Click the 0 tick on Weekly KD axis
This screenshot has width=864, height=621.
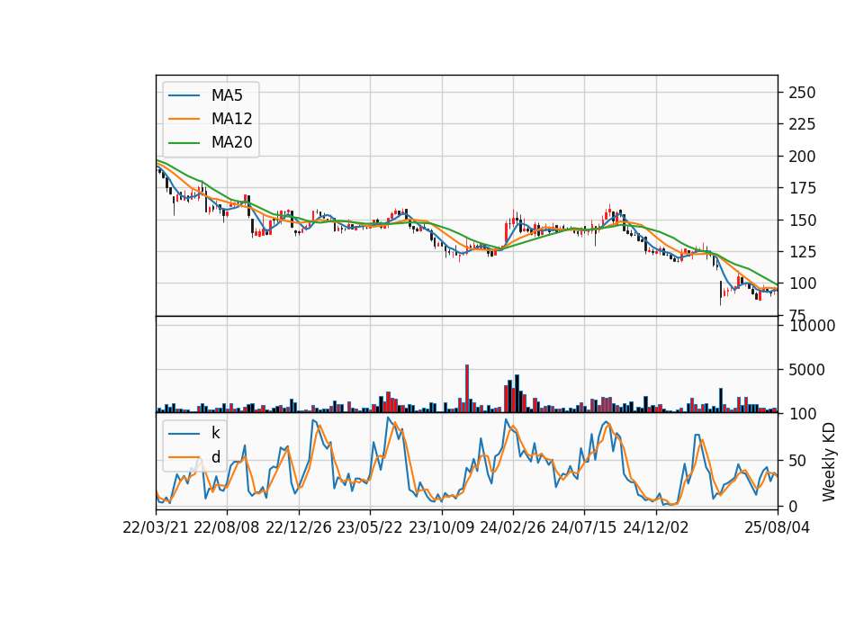pos(793,506)
